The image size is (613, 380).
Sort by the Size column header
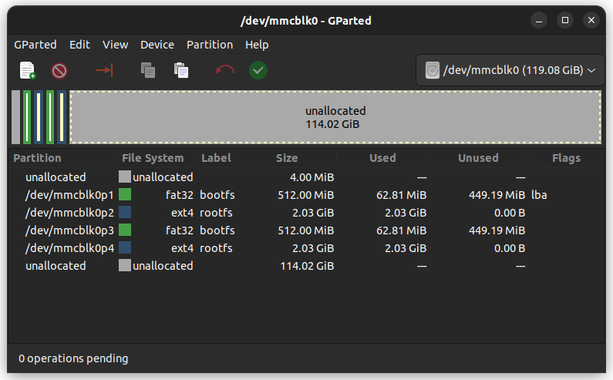click(x=287, y=158)
